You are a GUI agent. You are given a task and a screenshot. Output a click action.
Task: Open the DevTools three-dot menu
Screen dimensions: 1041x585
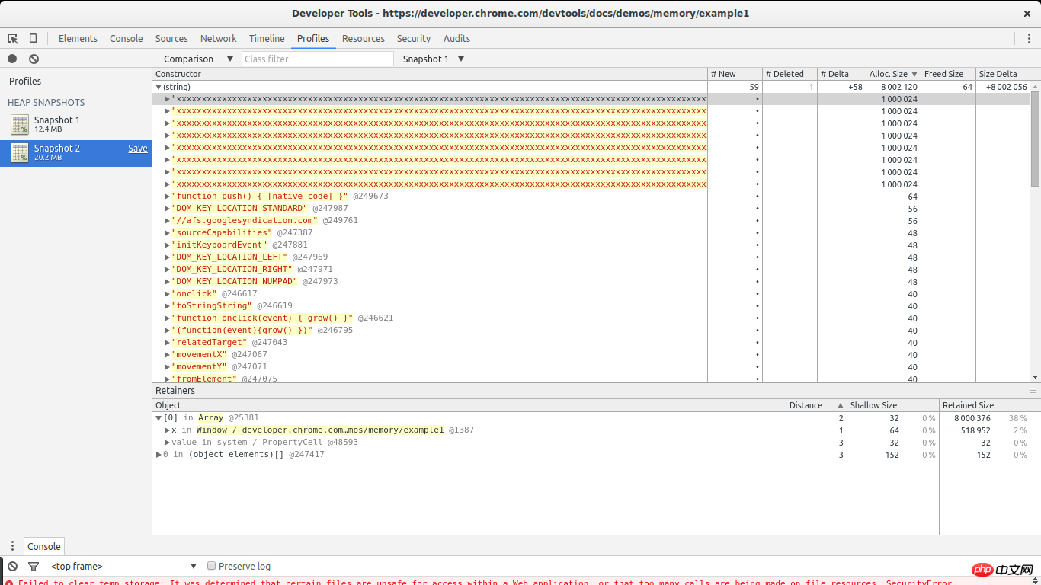(x=1029, y=38)
